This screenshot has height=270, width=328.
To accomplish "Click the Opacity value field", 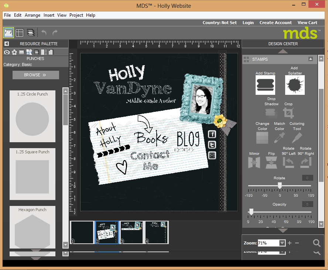I will pos(307,204).
